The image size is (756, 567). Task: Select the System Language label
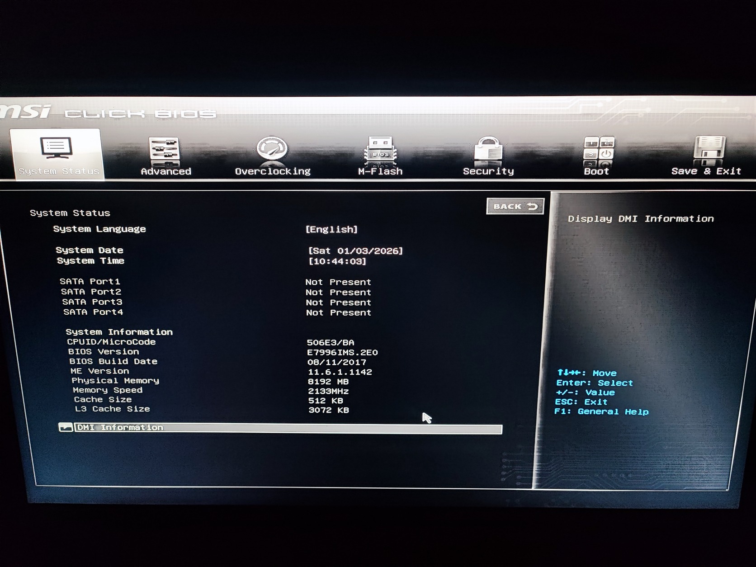[x=99, y=229]
